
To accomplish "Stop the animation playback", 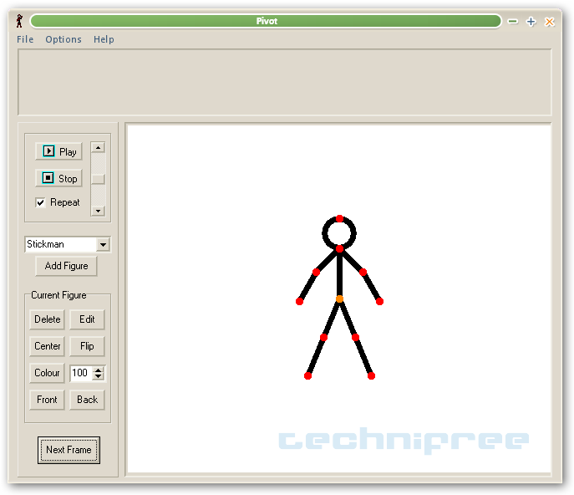I will 58,178.
